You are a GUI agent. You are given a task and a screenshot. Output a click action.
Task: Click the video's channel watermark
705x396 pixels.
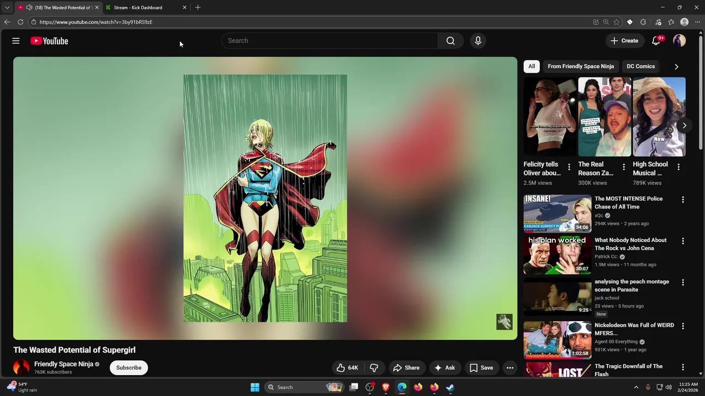click(505, 322)
